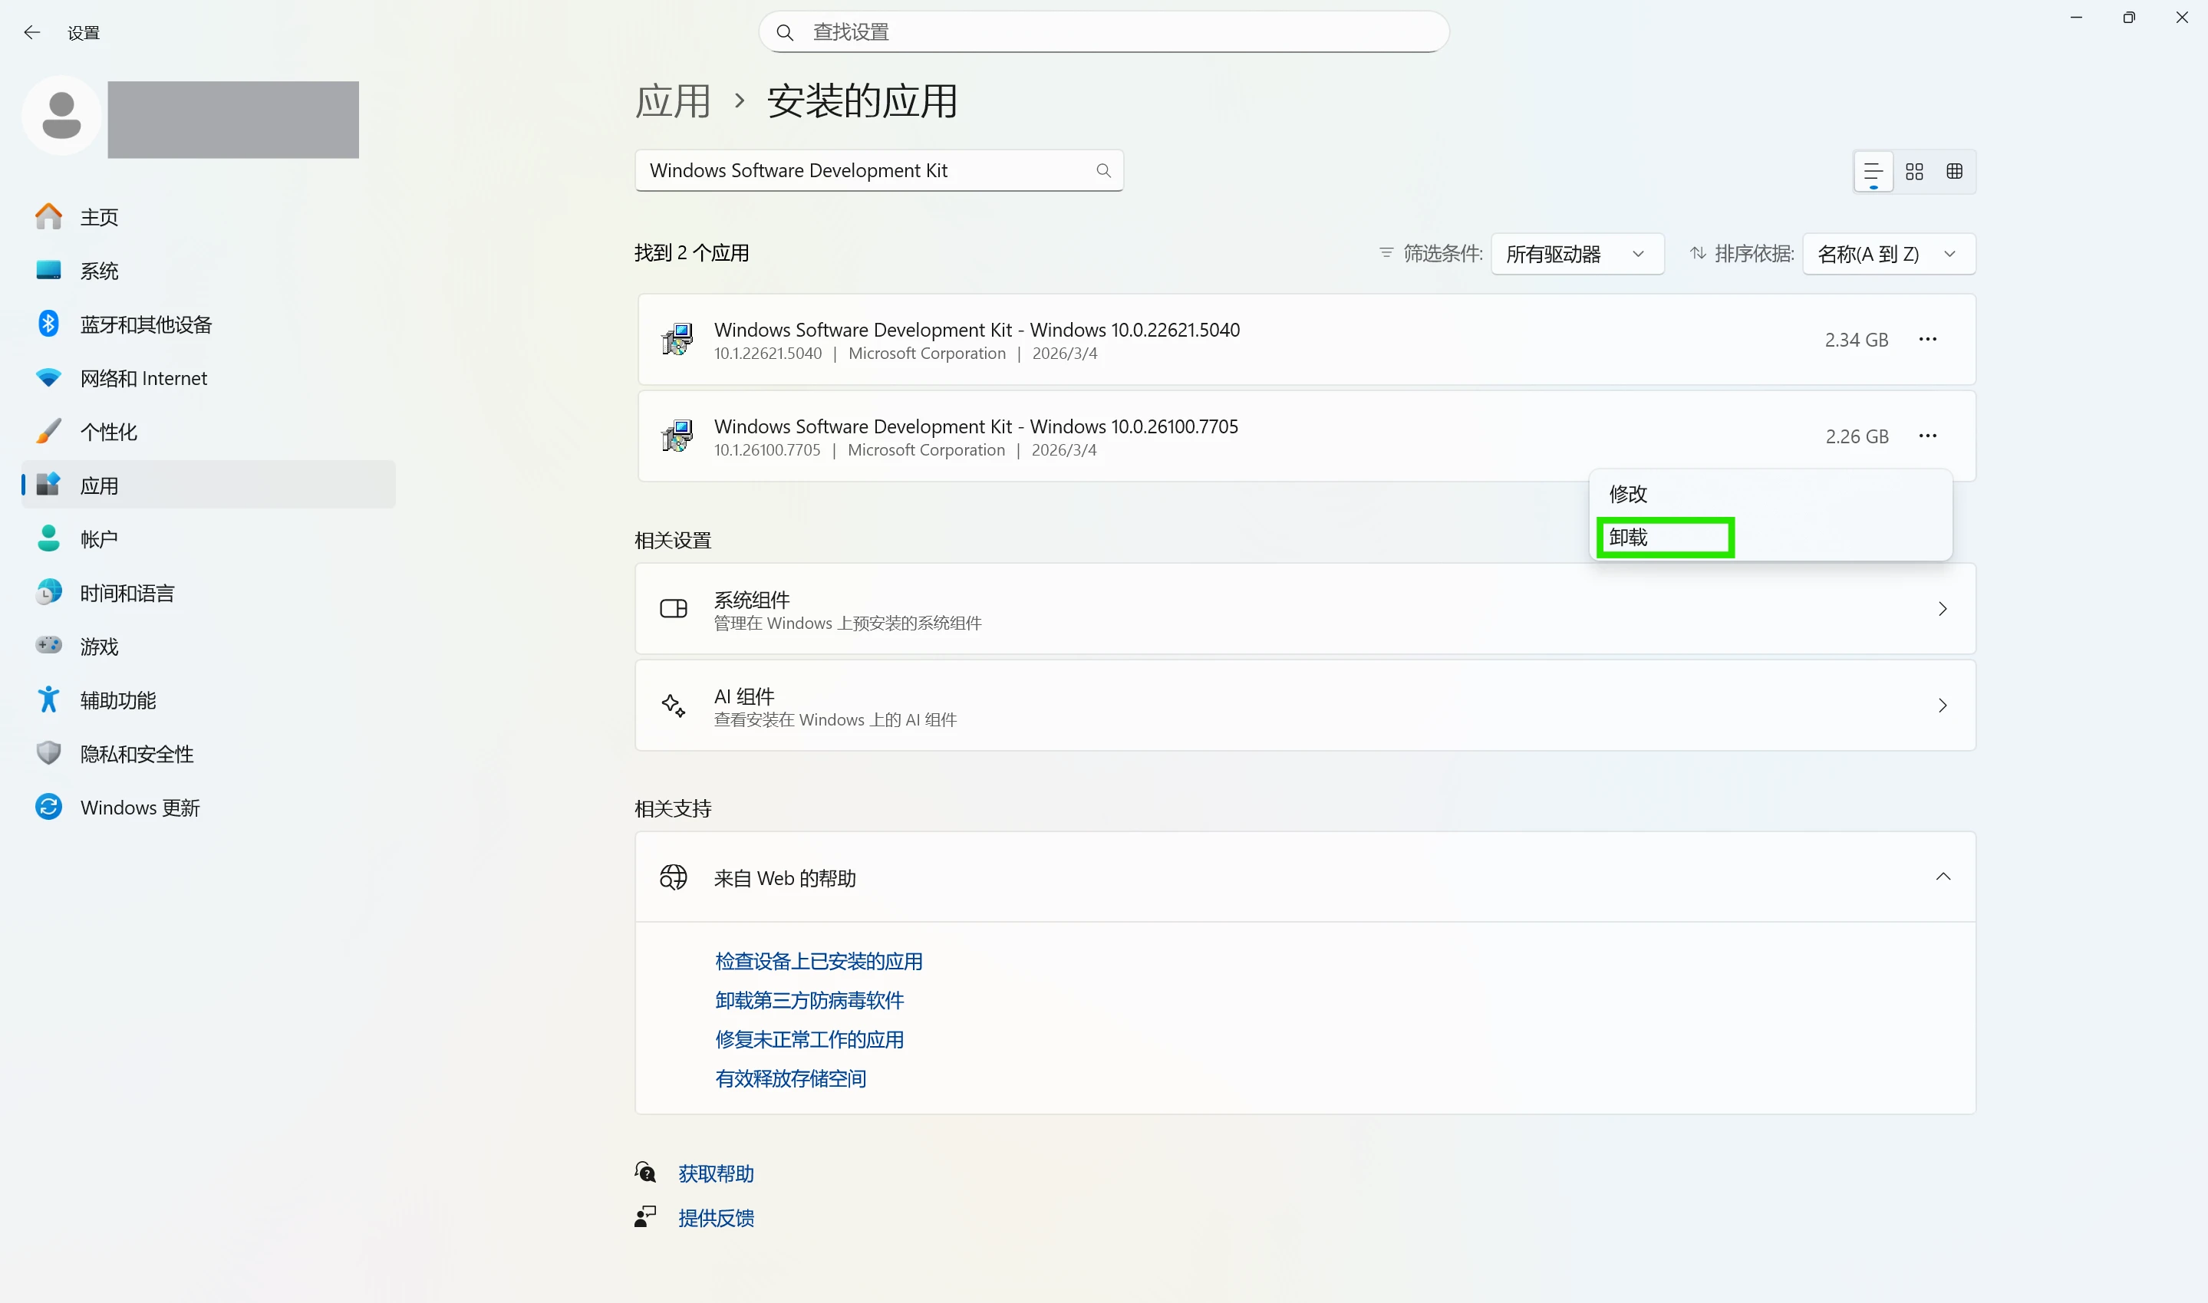Open 卸载第三方防病毒软件 link

[809, 1000]
